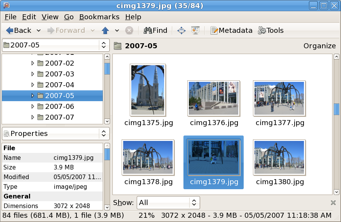The width and height of the screenshot is (341, 222).
Task: Expand the 2007-02 folder tree node
Action: 33,63
